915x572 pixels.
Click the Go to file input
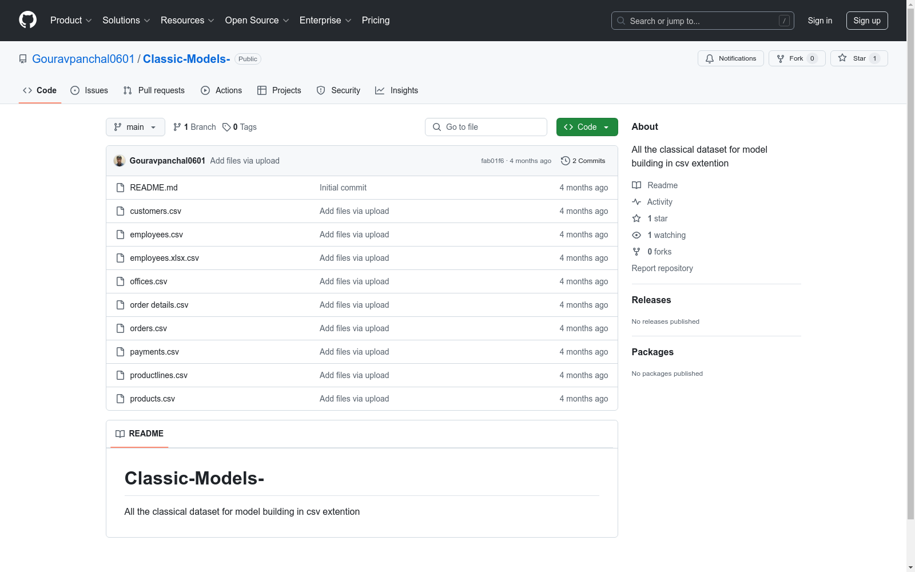point(486,127)
